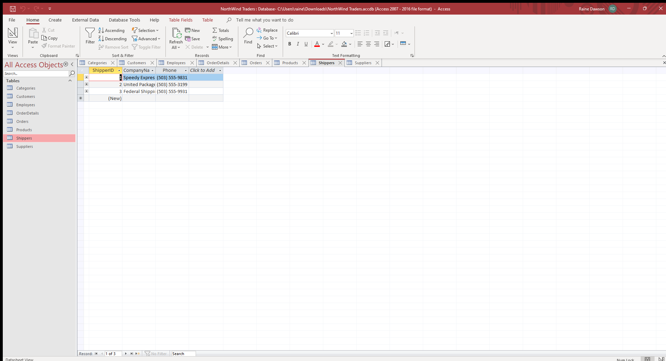Click the navigation pane Search box
This screenshot has height=361, width=666.
[36, 74]
